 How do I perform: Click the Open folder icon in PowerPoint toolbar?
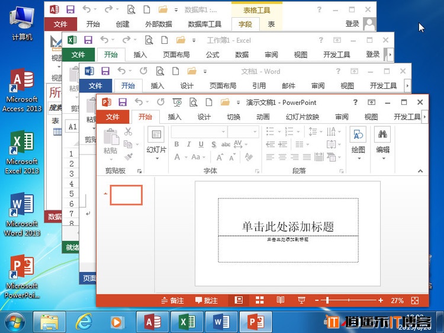click(225, 102)
